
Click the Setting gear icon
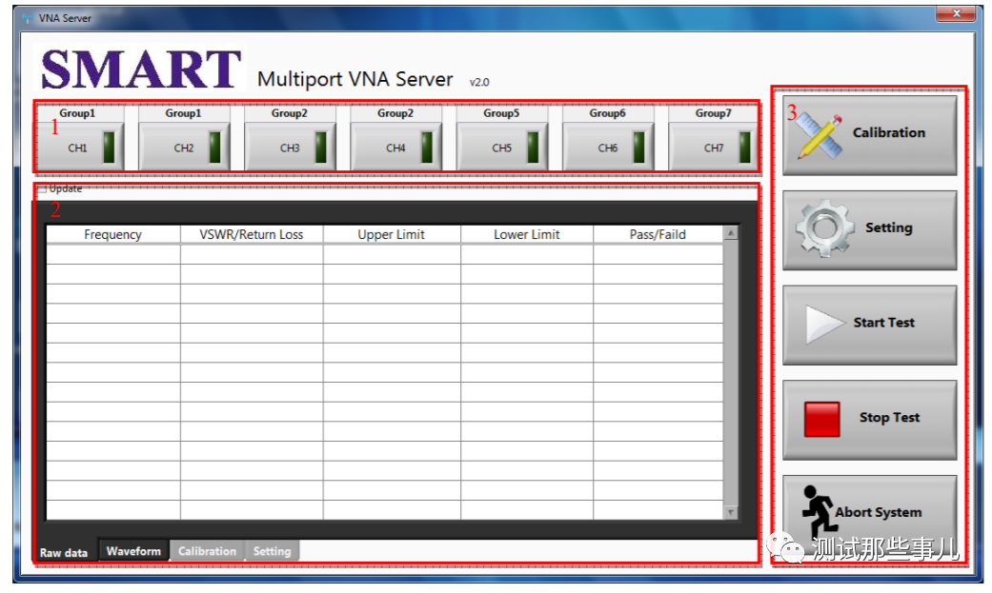[x=825, y=227]
